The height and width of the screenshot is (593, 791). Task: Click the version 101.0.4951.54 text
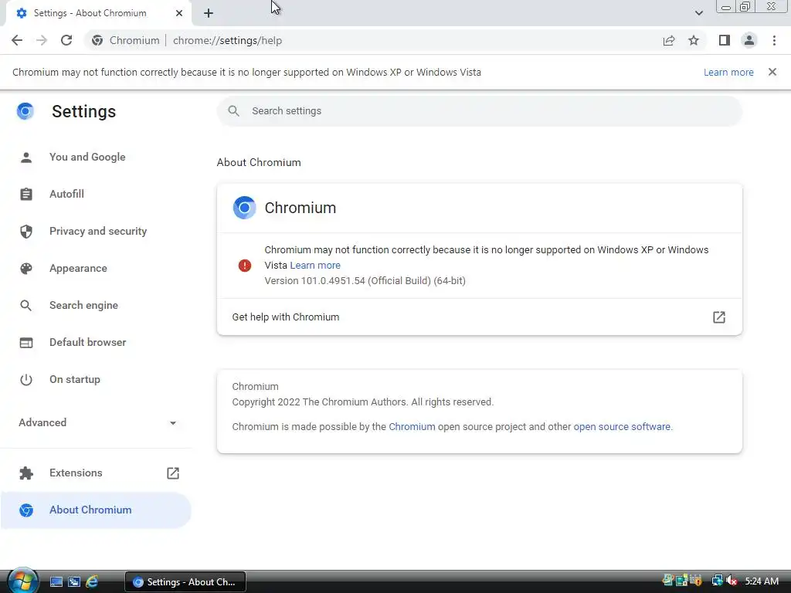pos(365,281)
